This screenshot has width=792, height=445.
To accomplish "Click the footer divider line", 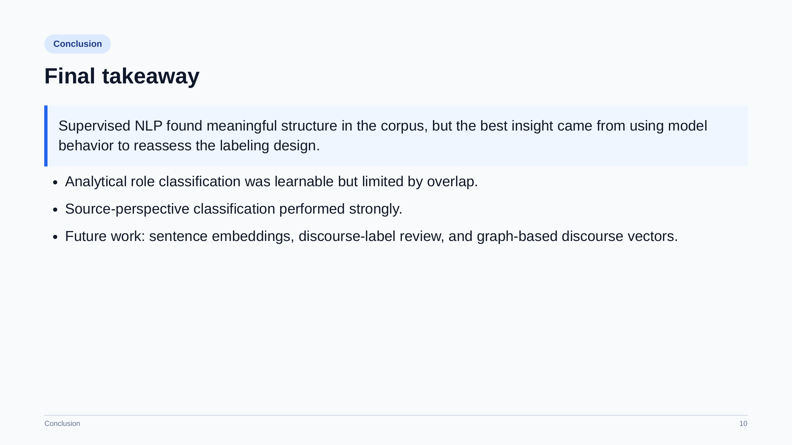I will 396,415.
